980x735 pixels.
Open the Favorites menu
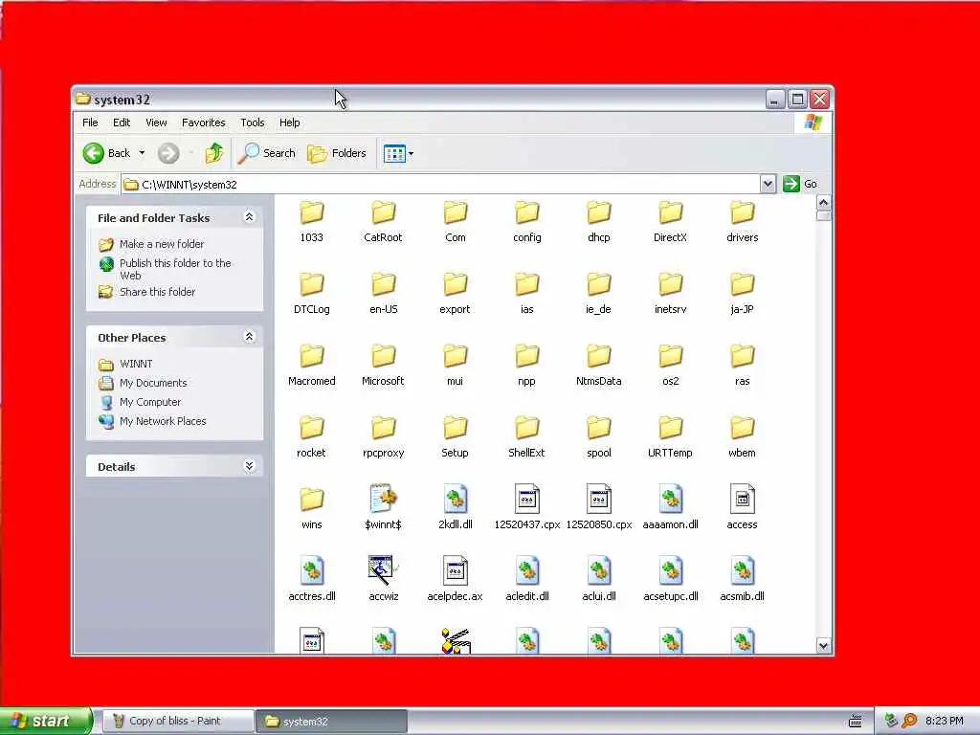[x=203, y=122]
